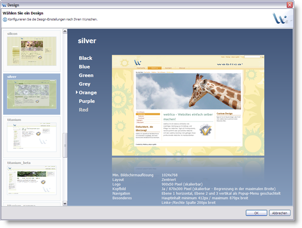Click scroll down arrow in design list
302x228 pixels.
point(65,203)
